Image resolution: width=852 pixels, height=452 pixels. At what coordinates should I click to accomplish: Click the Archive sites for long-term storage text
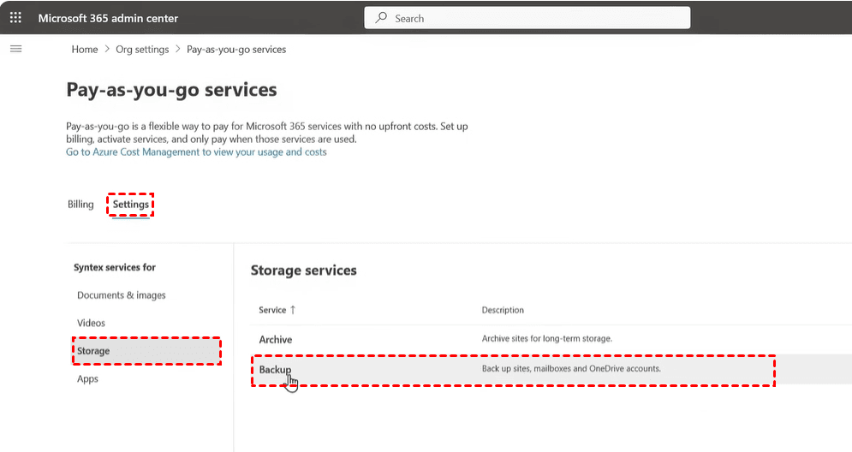(546, 339)
